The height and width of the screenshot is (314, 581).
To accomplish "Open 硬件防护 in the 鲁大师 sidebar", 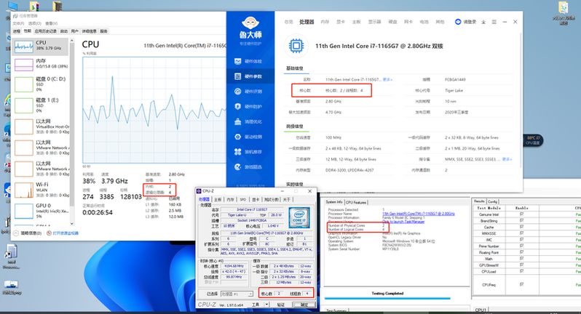I will [250, 107].
